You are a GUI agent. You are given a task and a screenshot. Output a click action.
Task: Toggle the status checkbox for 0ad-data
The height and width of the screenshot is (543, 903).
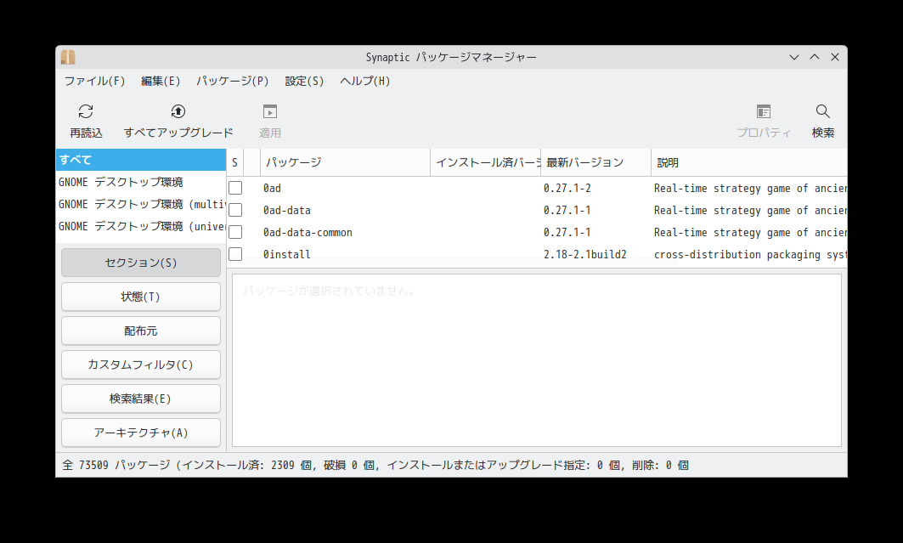point(235,210)
